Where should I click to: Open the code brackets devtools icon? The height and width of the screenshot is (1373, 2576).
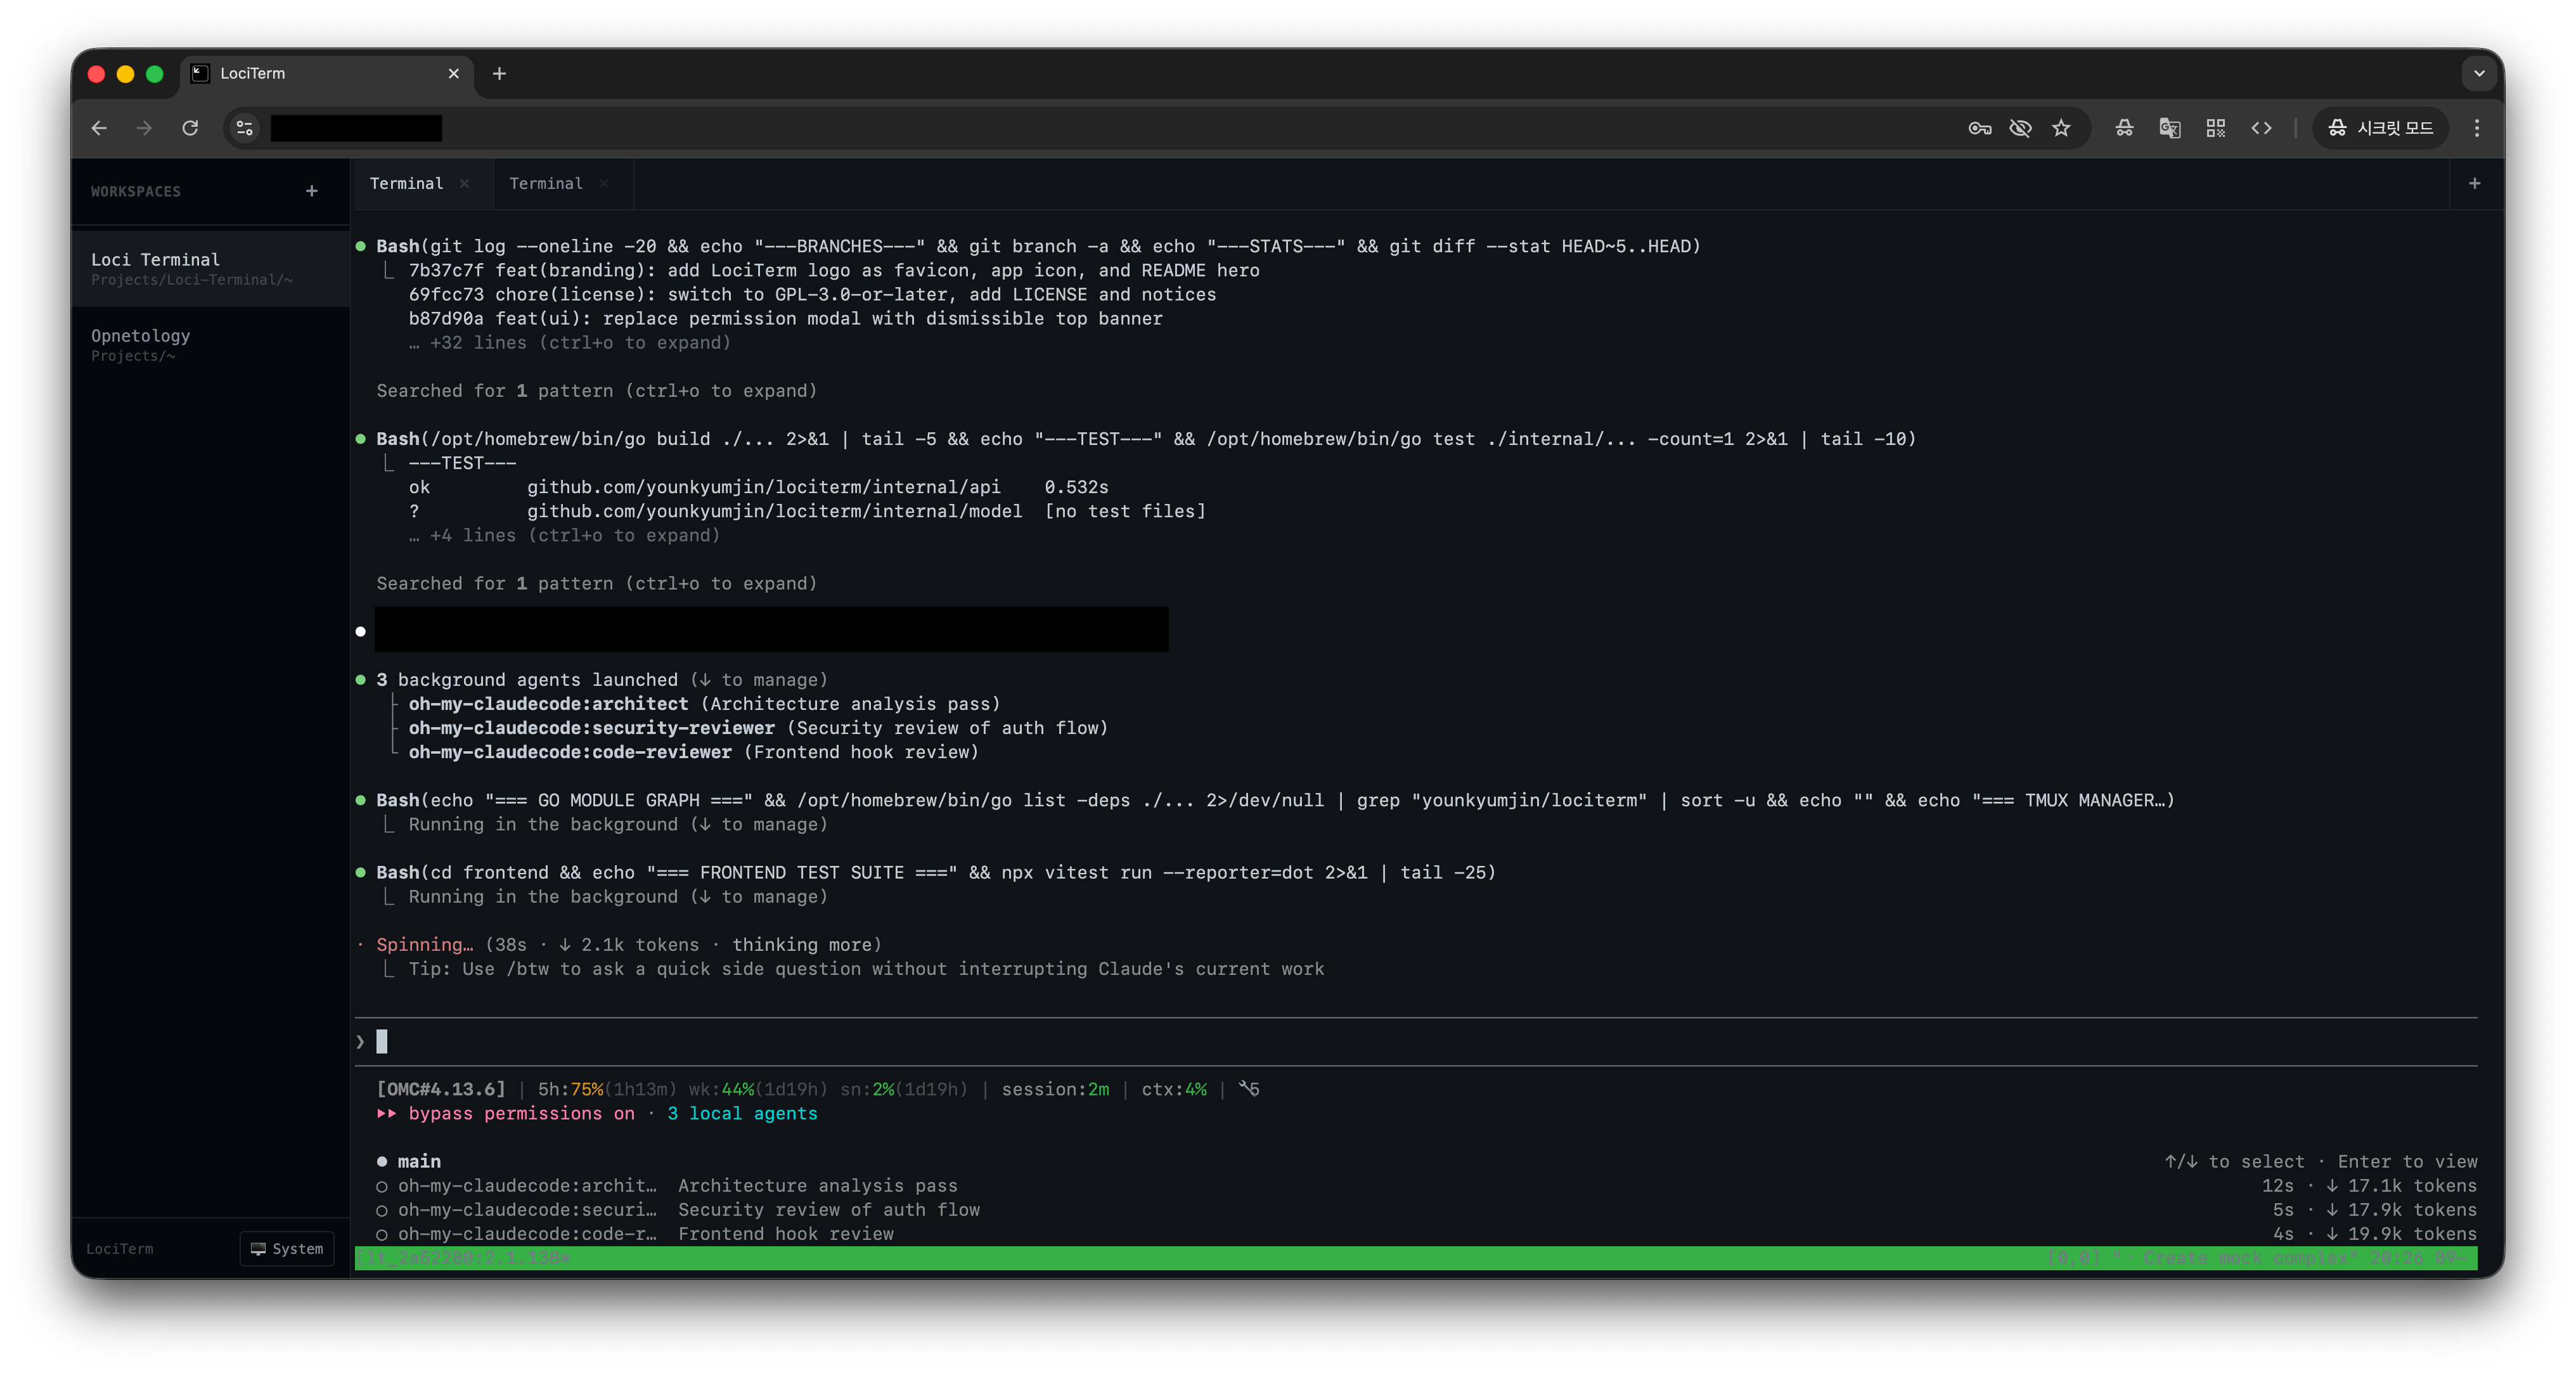2261,128
